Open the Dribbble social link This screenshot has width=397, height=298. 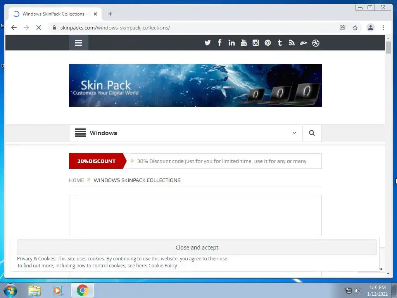tap(316, 43)
